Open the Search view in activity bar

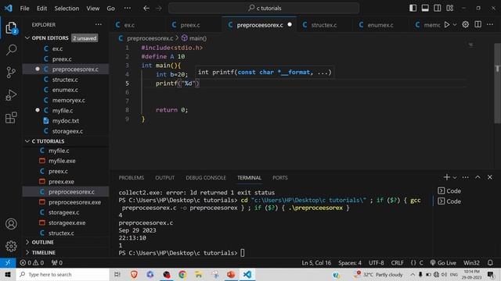[11, 50]
